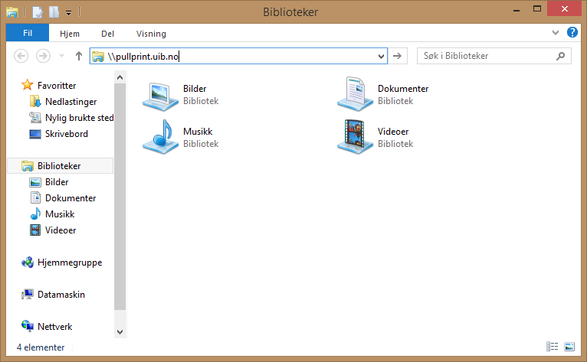
Task: Expand the ribbon with the chevron
Action: tap(556, 33)
